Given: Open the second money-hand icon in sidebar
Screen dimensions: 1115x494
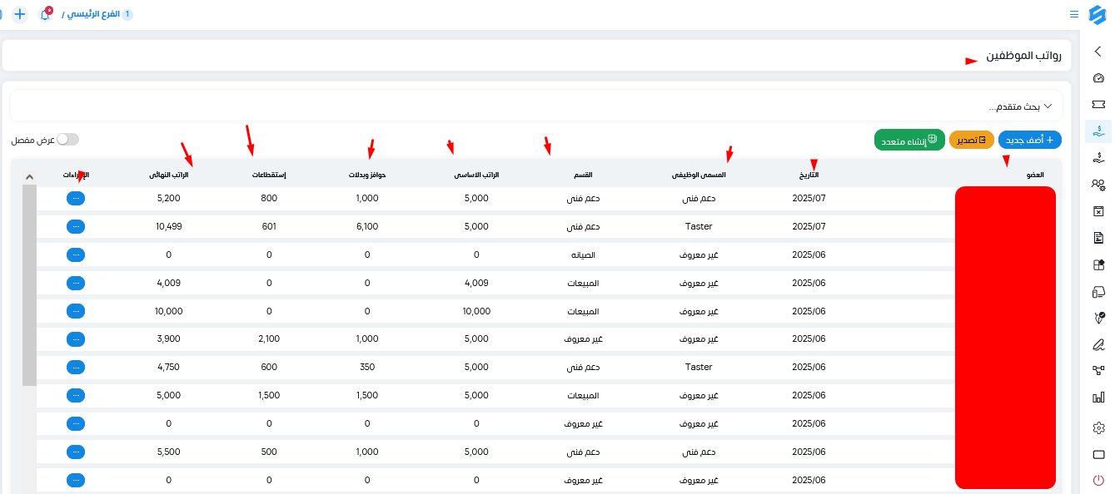Looking at the screenshot, I should tap(1098, 158).
